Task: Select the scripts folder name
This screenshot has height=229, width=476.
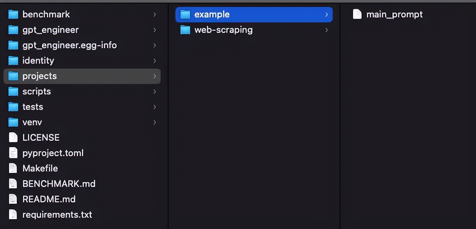Action: coord(37,91)
